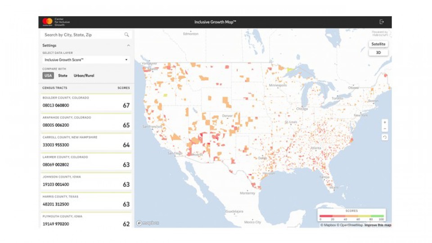Click the scores color legend bar
This screenshot has height=243, width=432.
351,216
